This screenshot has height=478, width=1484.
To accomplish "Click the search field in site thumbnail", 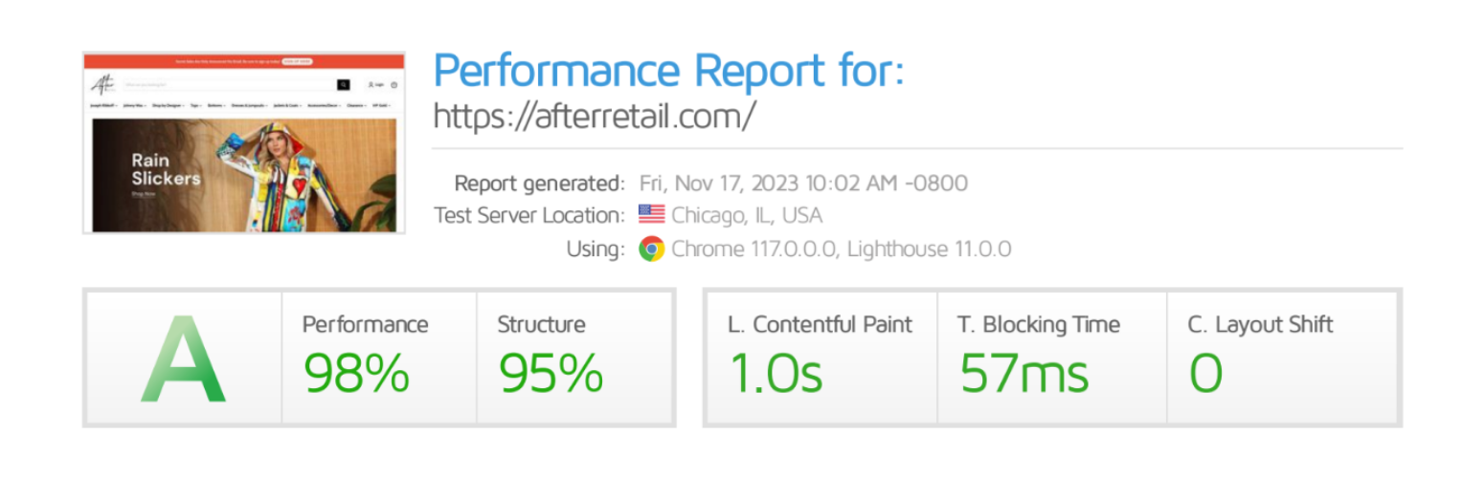I will (x=230, y=85).
